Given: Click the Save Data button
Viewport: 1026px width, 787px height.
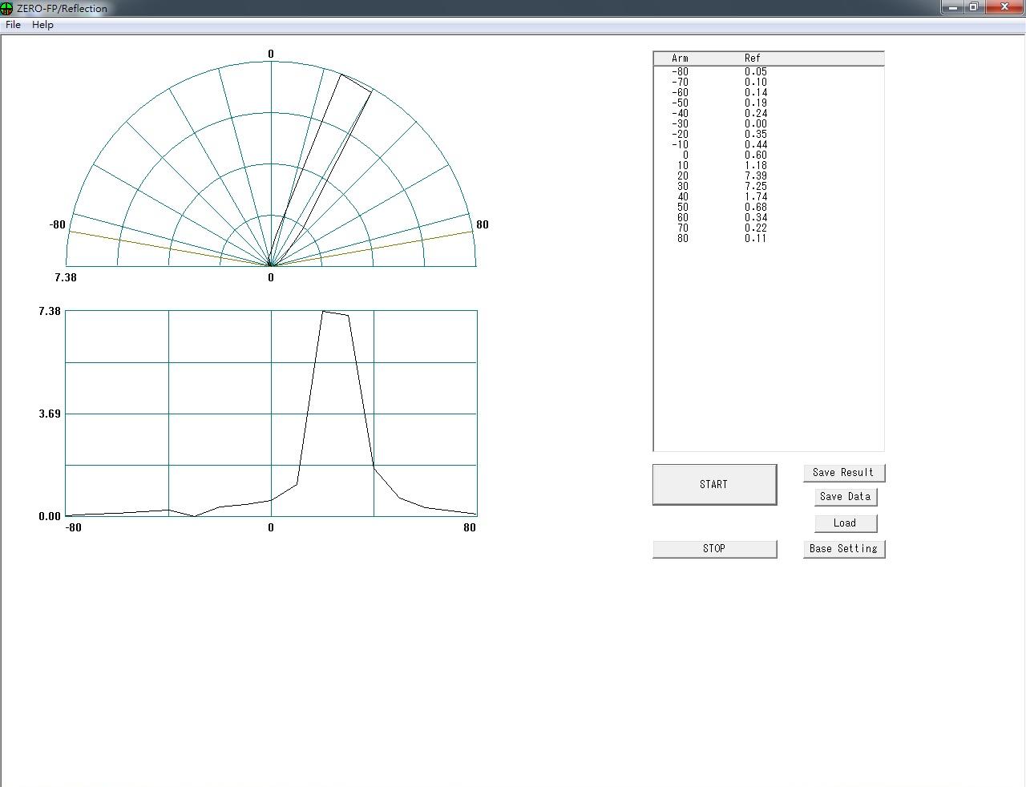Looking at the screenshot, I should 845,497.
